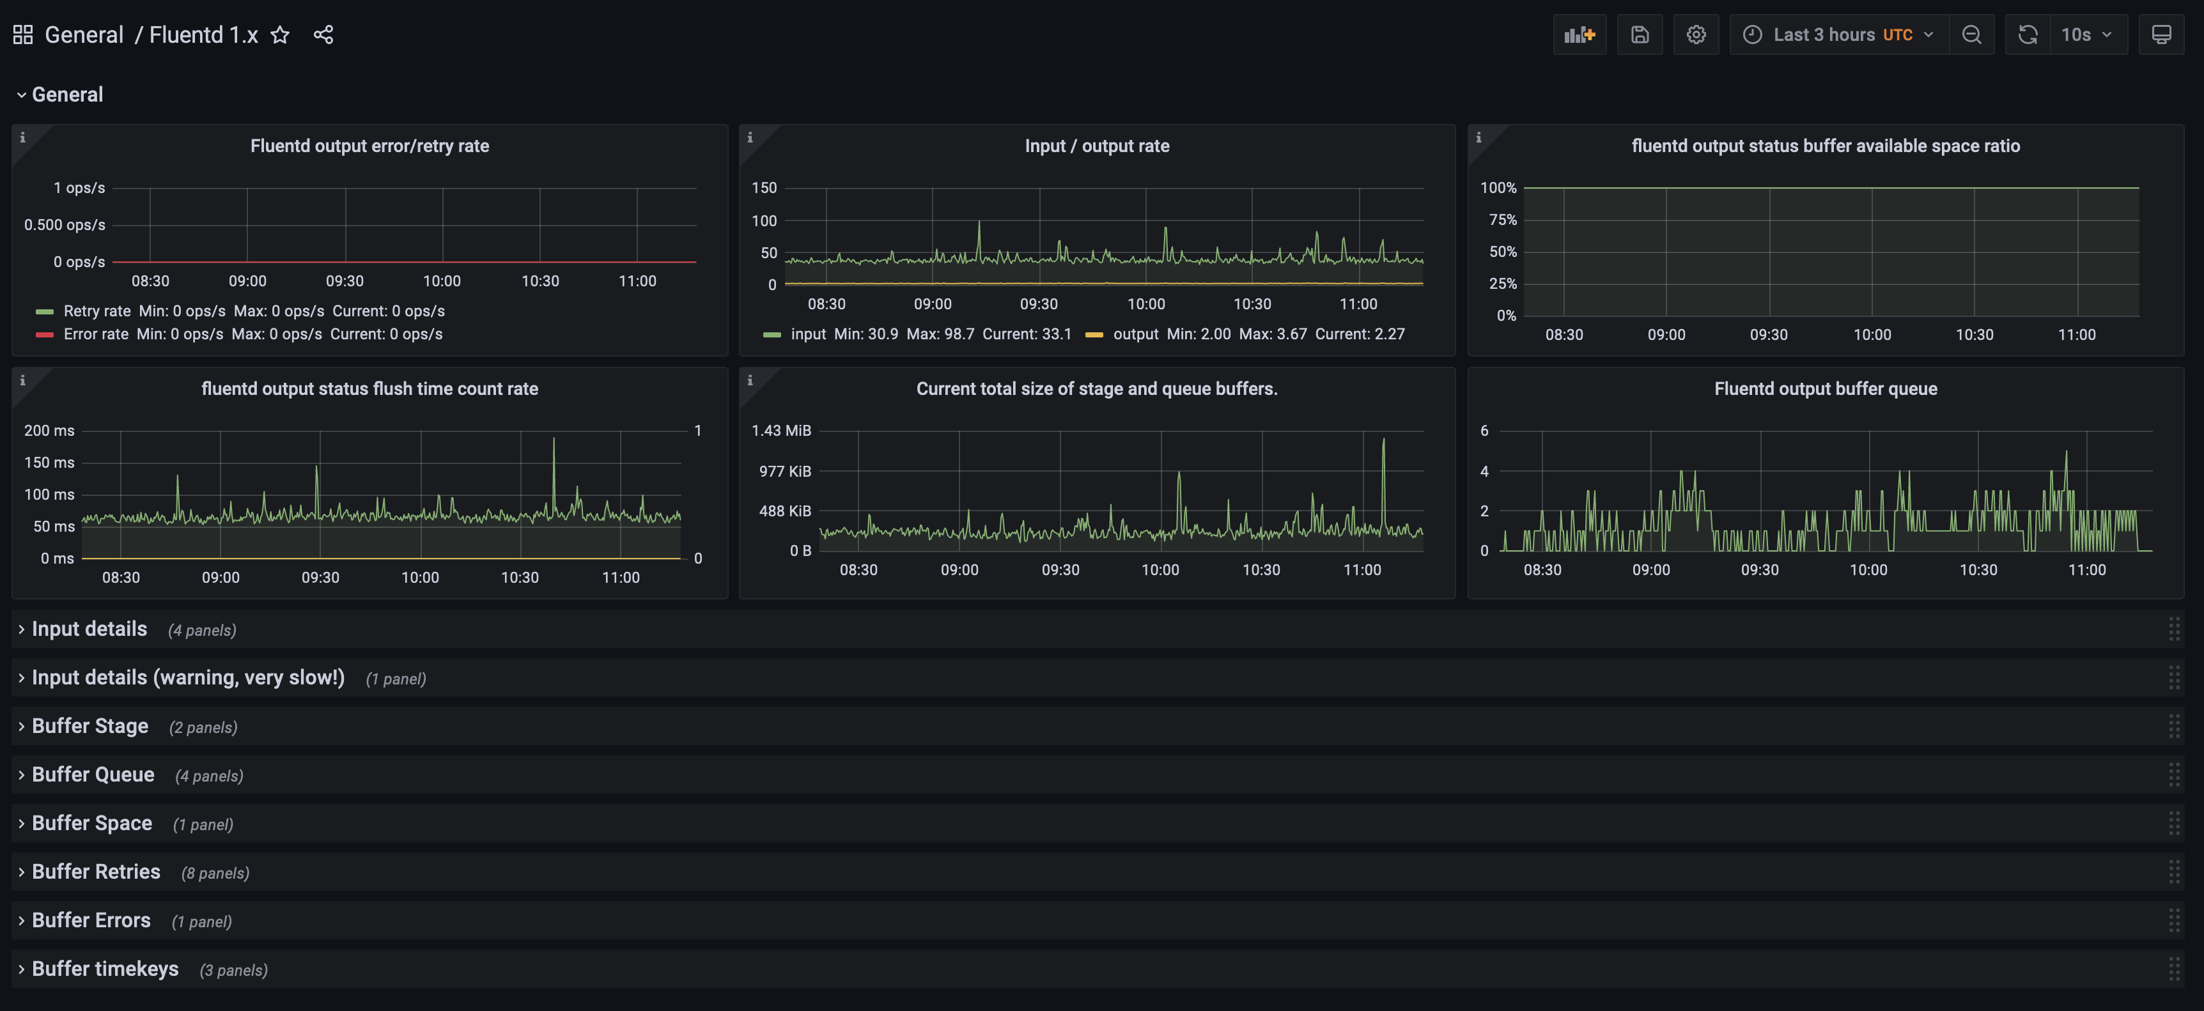
Task: Grab drag handle of Buffer Stage row
Action: click(x=2173, y=726)
